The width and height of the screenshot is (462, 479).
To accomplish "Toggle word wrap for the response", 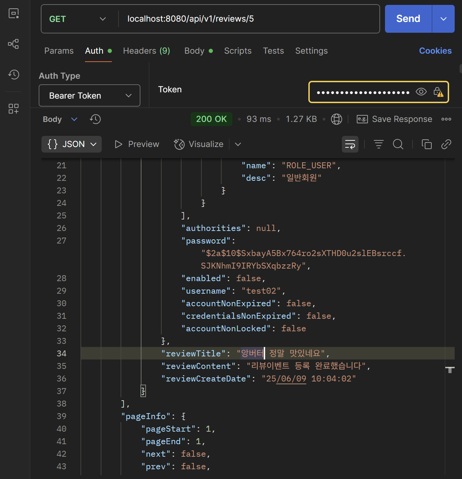I will [x=350, y=144].
